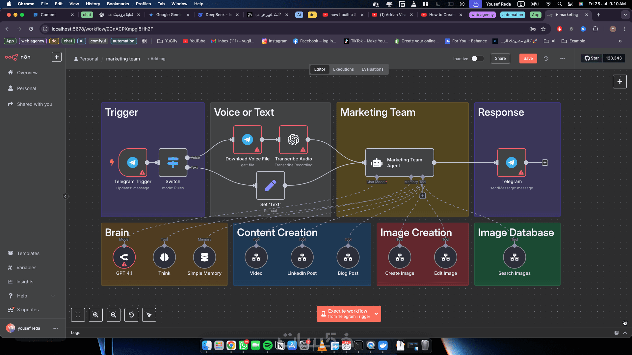The image size is (632, 355).
Task: Select the Think tool brain node
Action: (164, 257)
